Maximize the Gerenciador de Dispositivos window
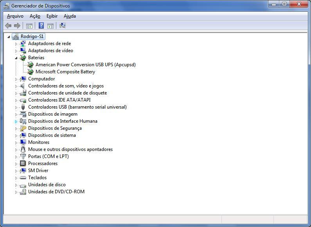 (284, 4)
